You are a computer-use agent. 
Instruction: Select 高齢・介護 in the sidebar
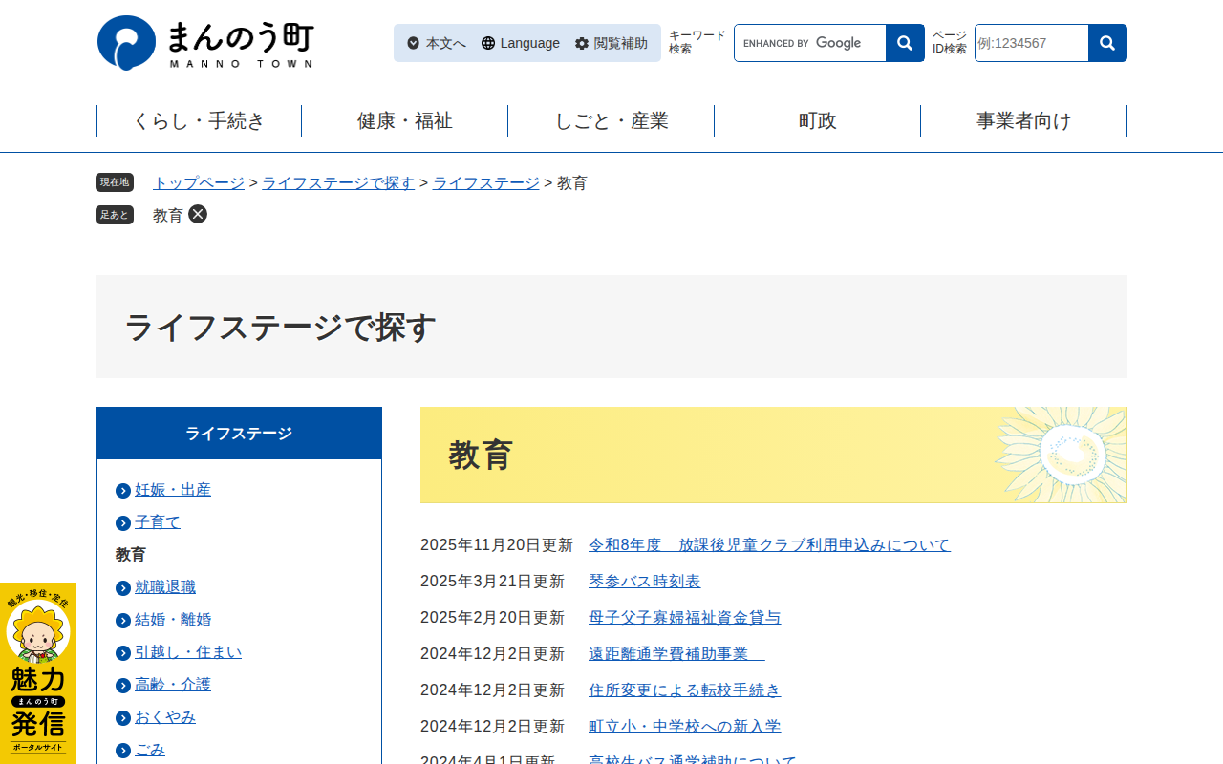coord(173,685)
